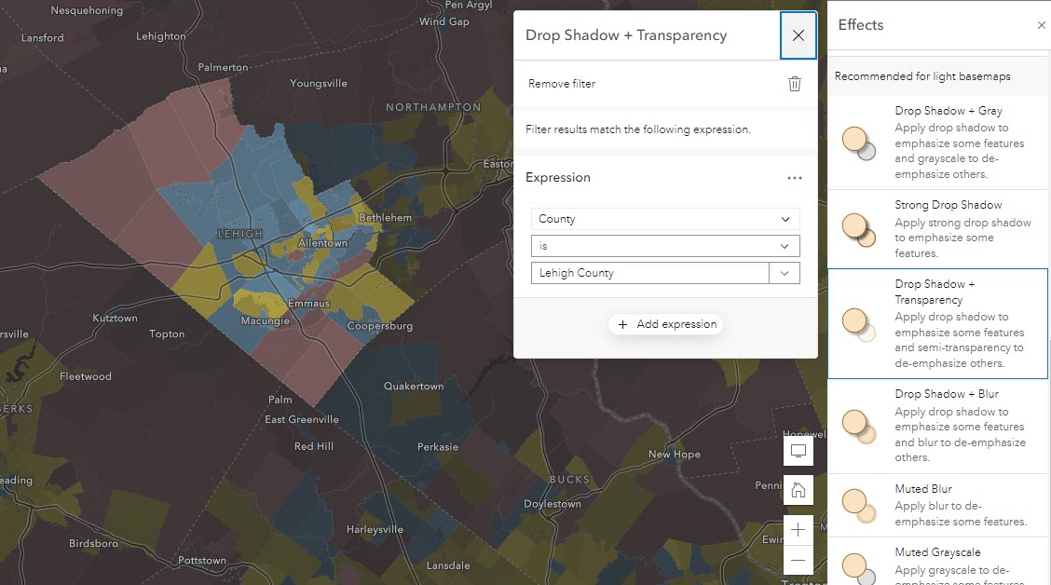This screenshot has width=1051, height=585.
Task: Click the Red Hill label on map
Action: (314, 446)
